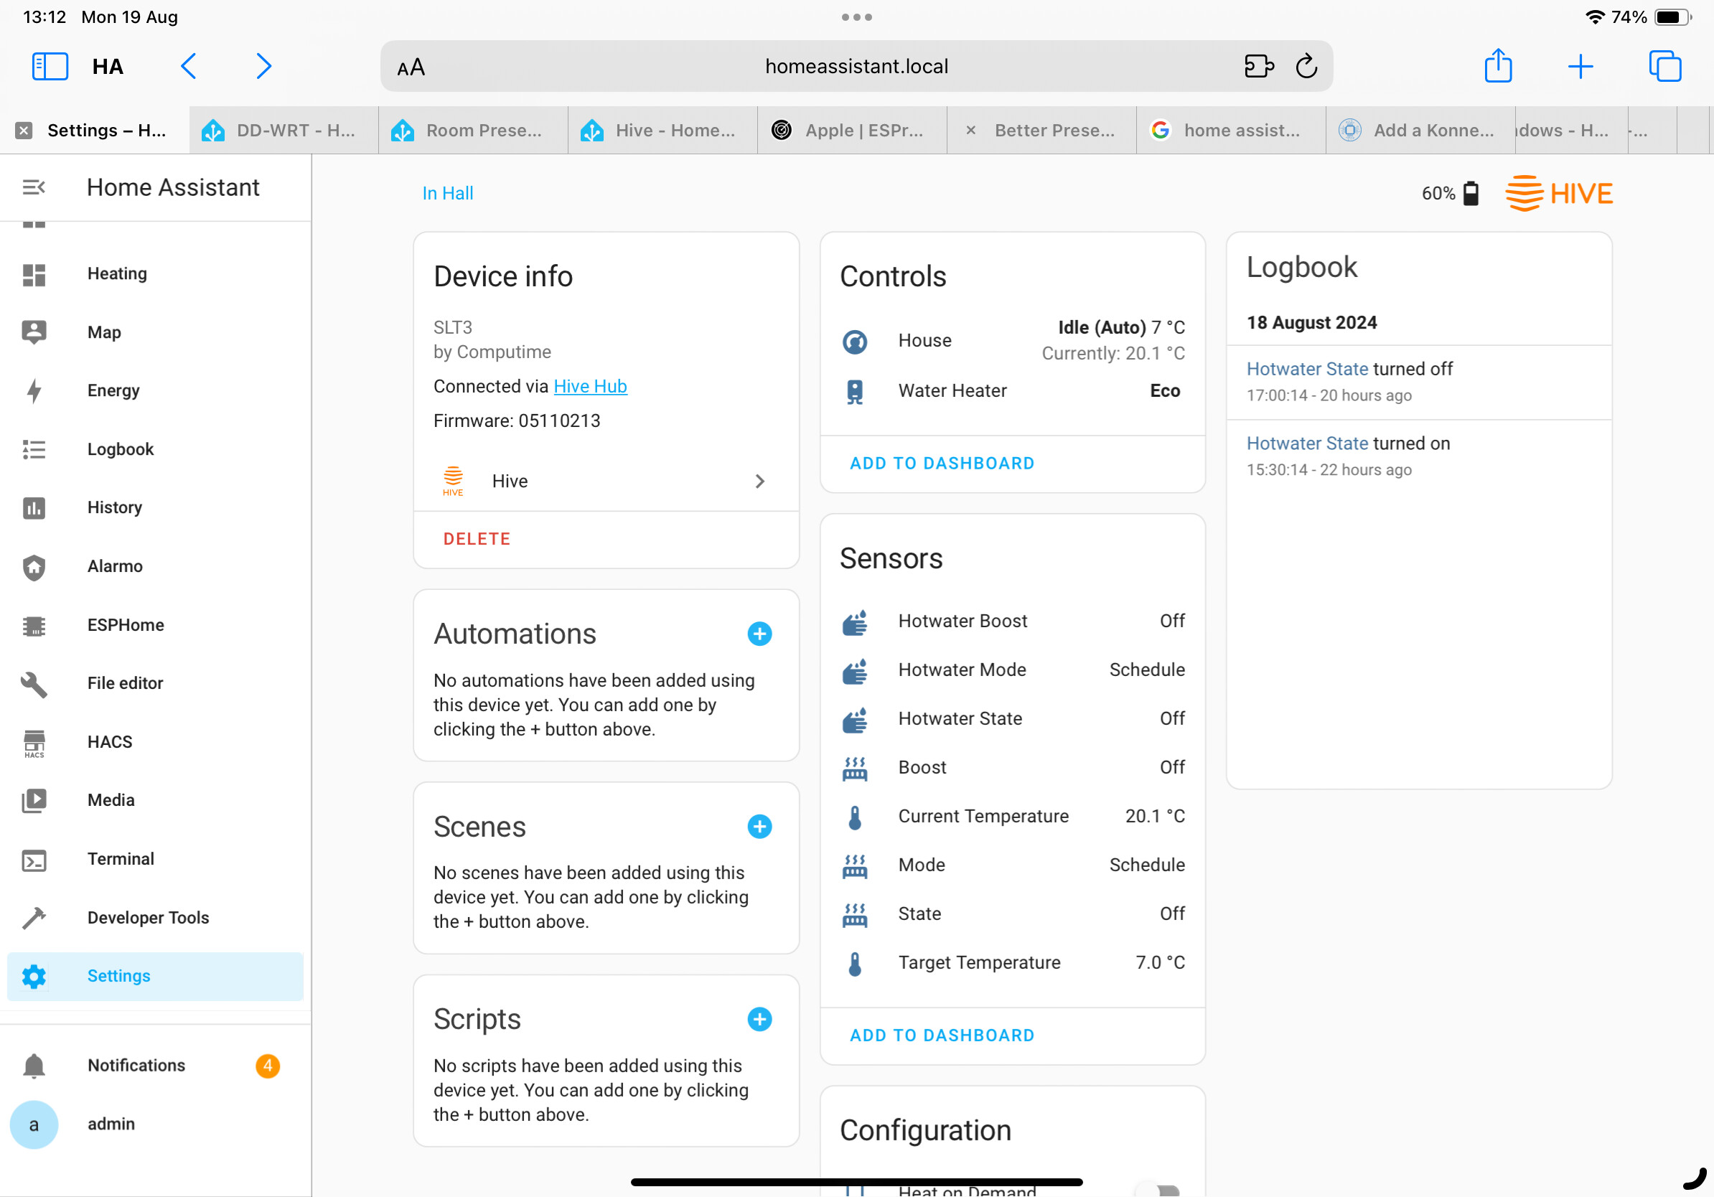Add a new automation with plus icon
This screenshot has height=1197, width=1714.
(x=759, y=634)
